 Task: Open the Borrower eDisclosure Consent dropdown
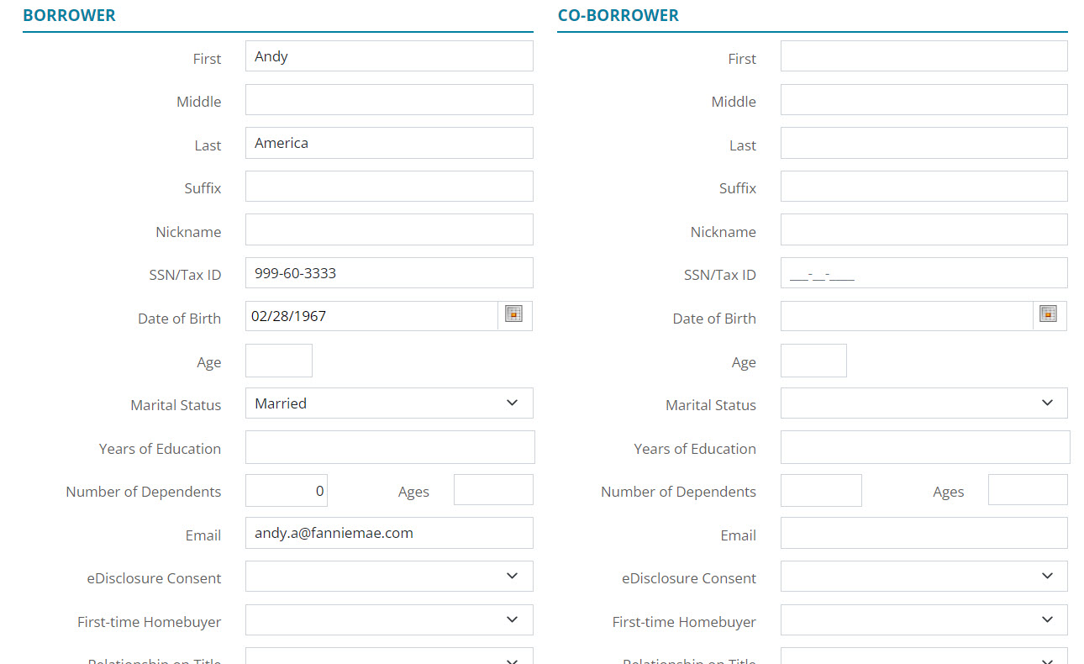tap(389, 577)
